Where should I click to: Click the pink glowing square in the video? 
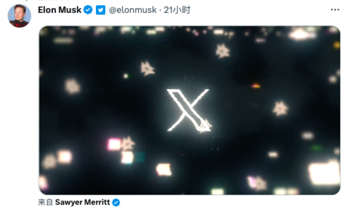tap(114, 144)
